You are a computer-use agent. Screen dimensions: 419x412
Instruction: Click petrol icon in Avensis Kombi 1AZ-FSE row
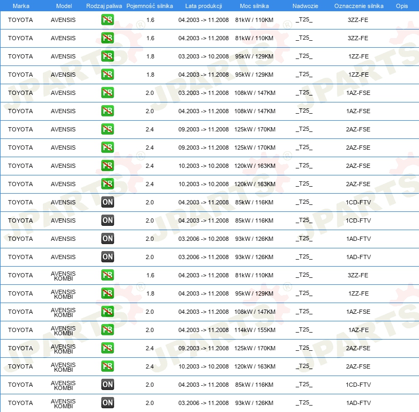107,311
